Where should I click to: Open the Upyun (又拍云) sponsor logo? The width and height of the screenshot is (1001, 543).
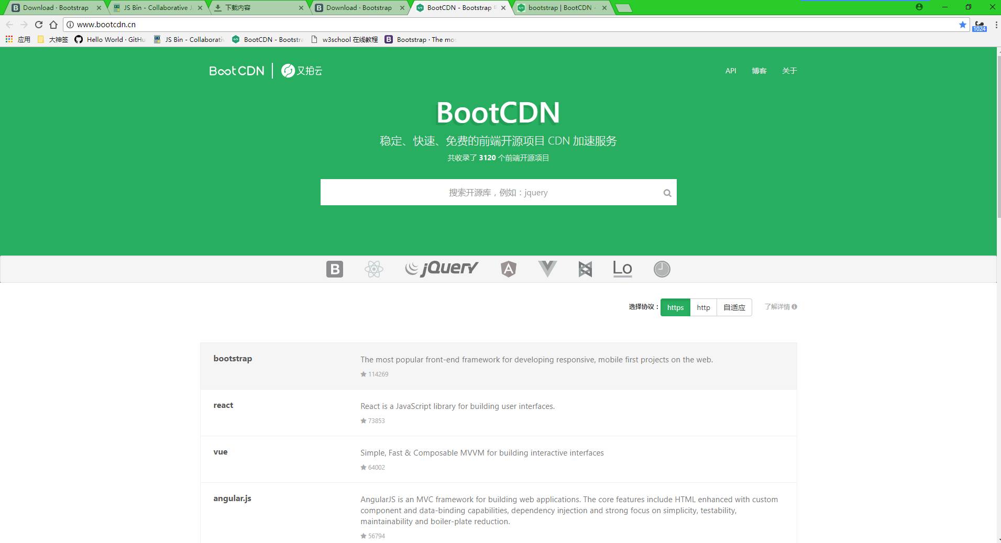pyautogui.click(x=302, y=71)
